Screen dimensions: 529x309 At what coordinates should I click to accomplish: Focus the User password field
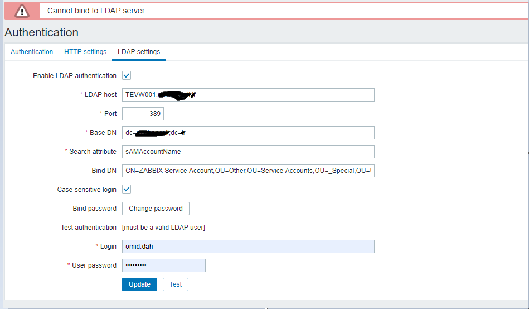(164, 265)
